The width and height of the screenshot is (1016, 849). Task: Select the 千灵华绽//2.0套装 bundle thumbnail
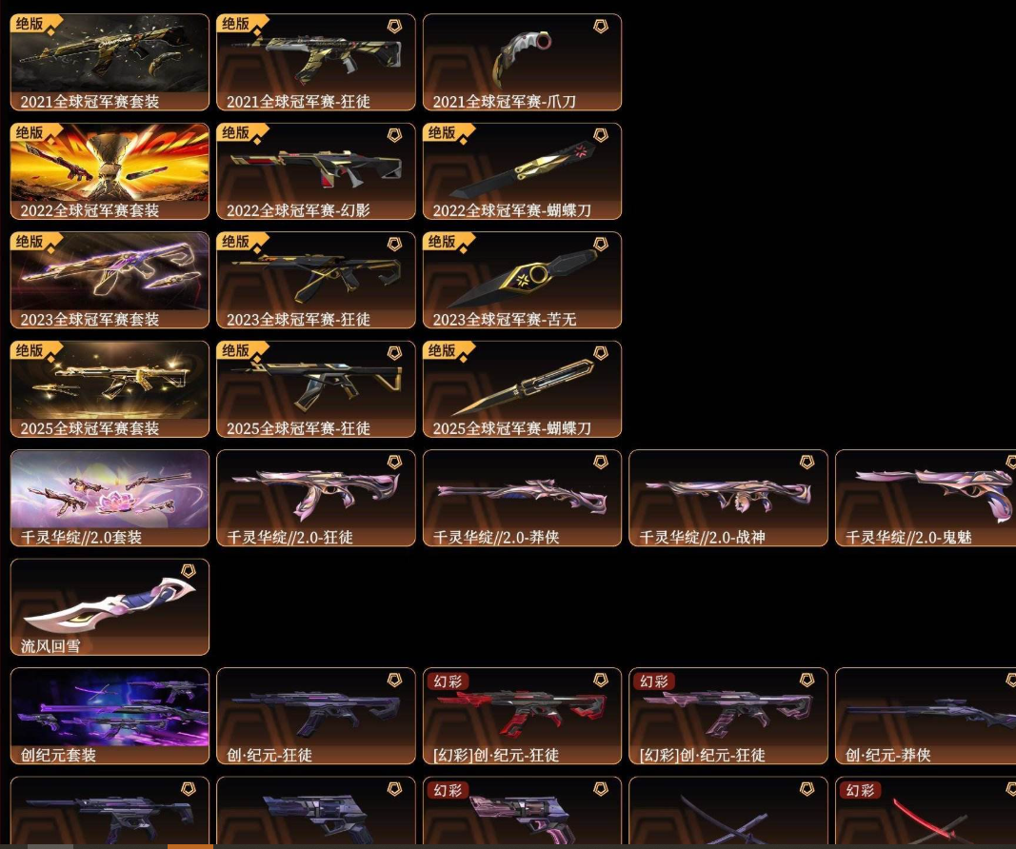point(110,498)
